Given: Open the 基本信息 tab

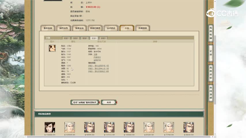Looking at the screenshot, I should (x=48, y=28).
